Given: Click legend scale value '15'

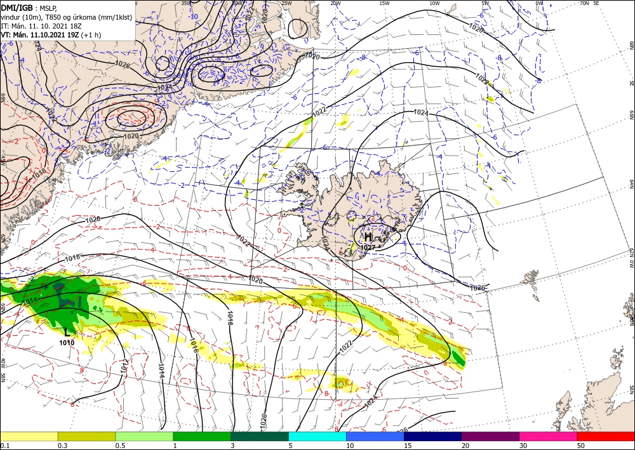Looking at the screenshot, I should (x=408, y=446).
